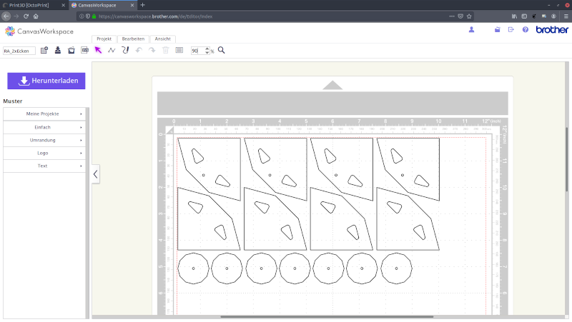Open the Bearbeiten menu tab

click(133, 39)
